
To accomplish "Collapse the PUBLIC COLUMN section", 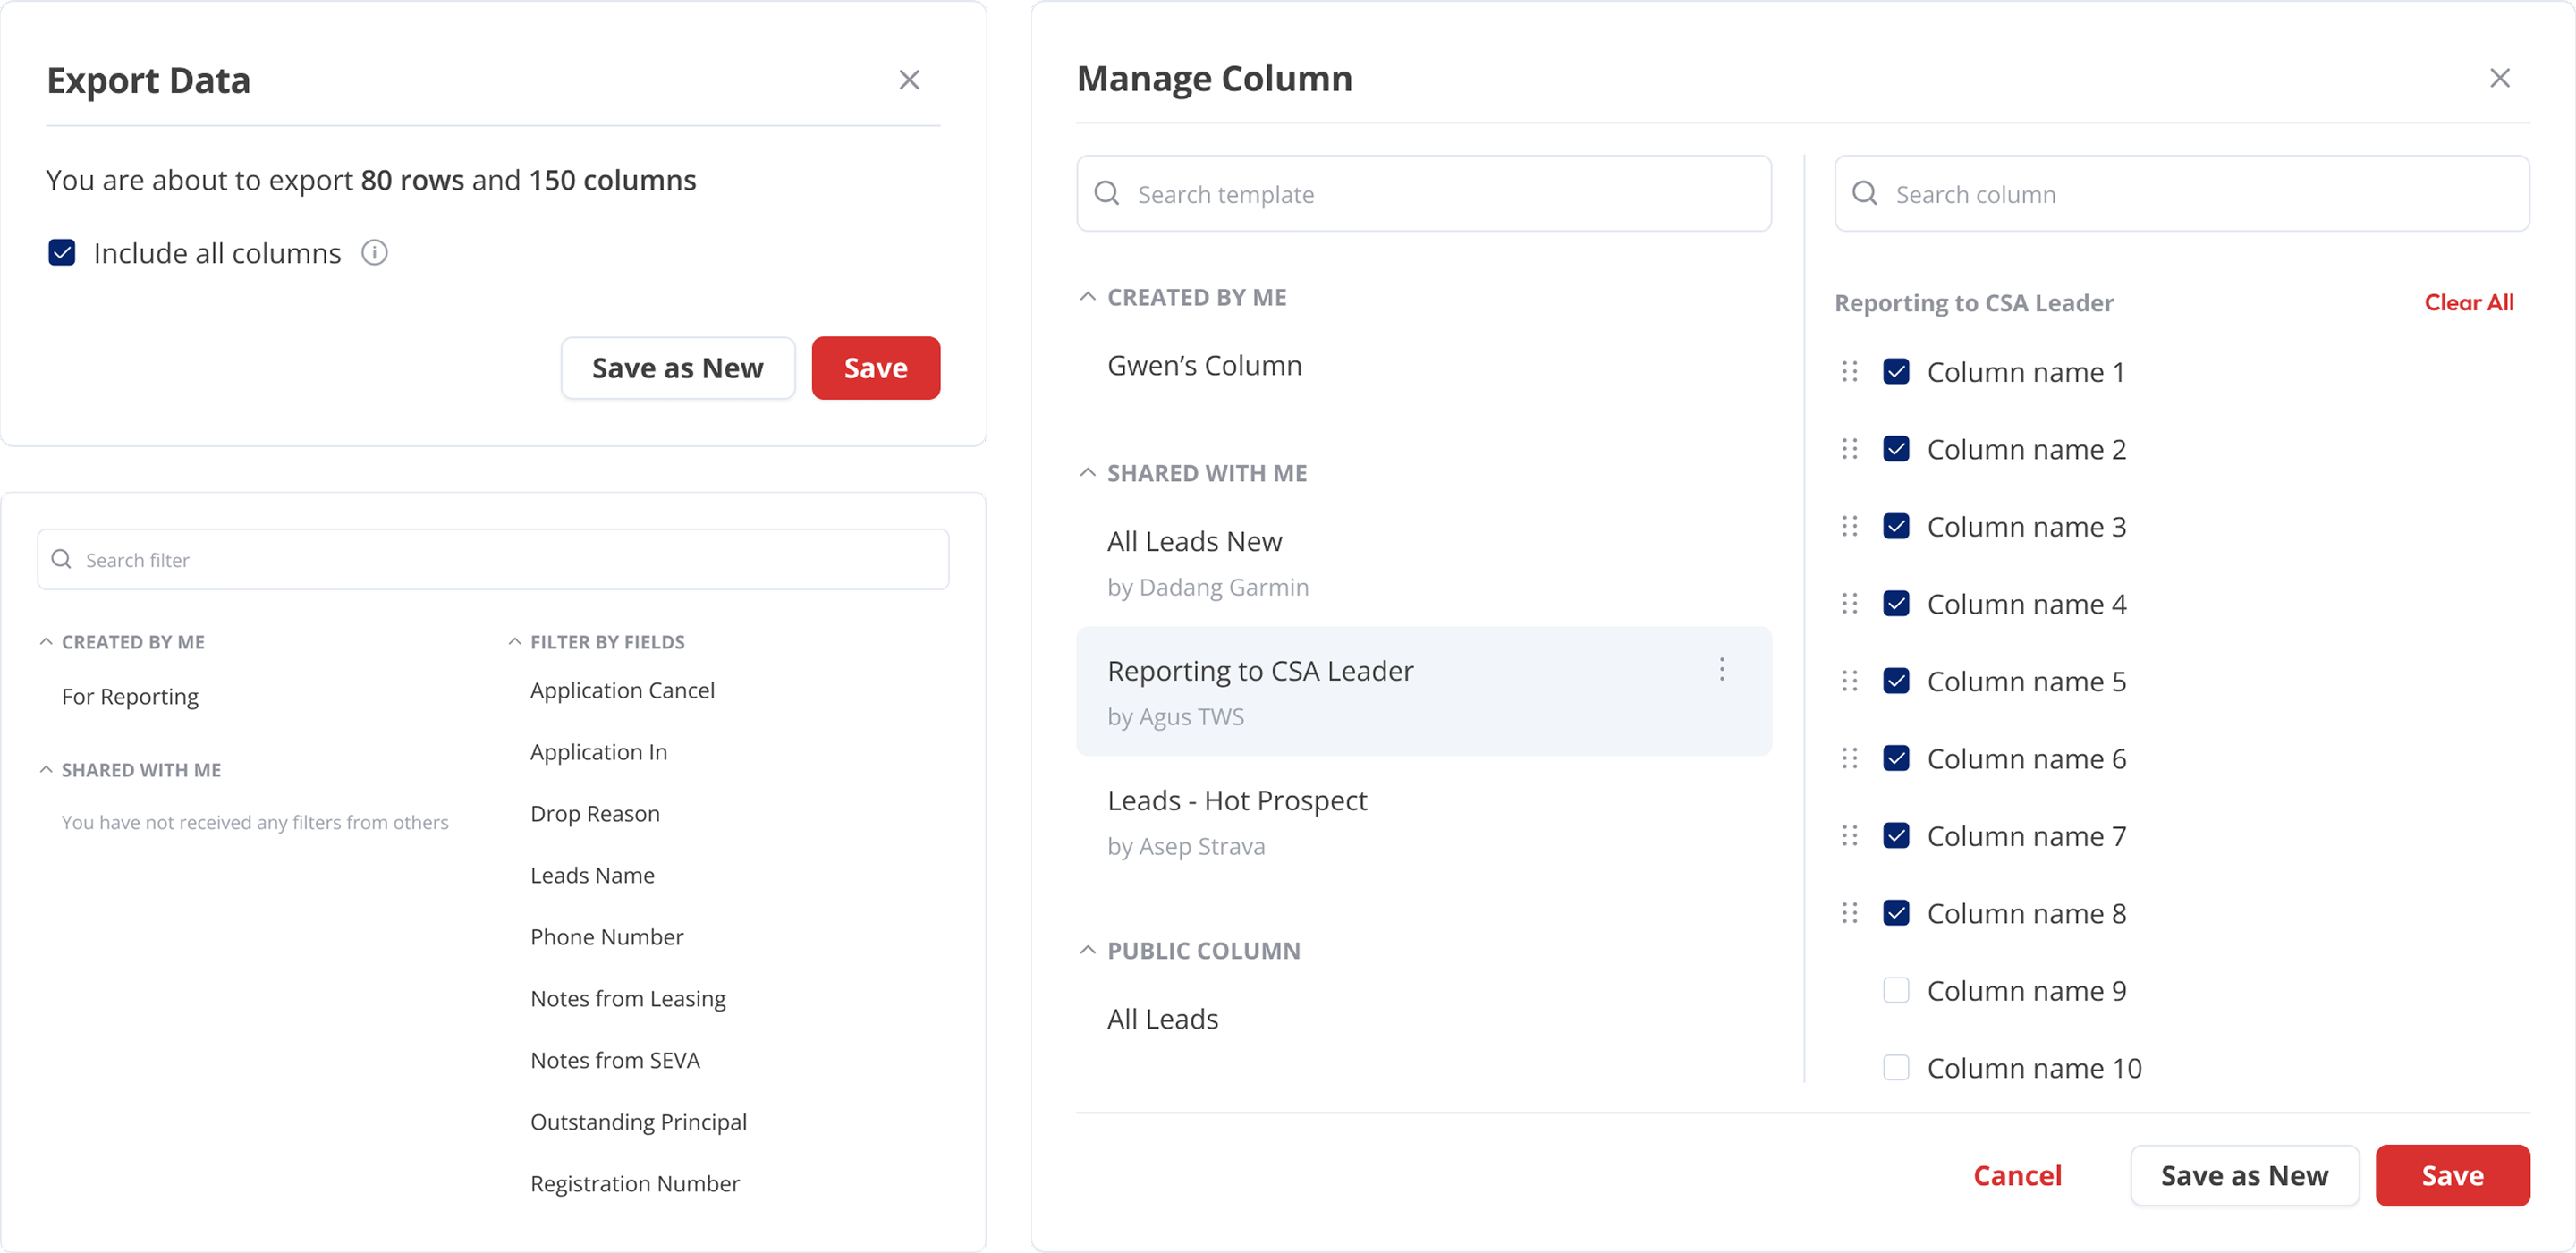I will pyautogui.click(x=1088, y=949).
